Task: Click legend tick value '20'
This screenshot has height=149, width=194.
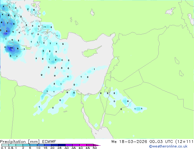Action: click(52, 148)
